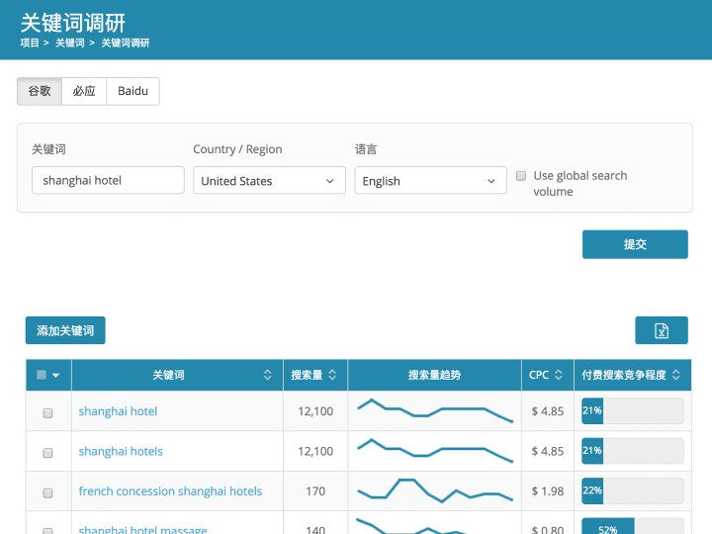Switch to the 谷歌 tab
The width and height of the screenshot is (712, 534).
[40, 91]
